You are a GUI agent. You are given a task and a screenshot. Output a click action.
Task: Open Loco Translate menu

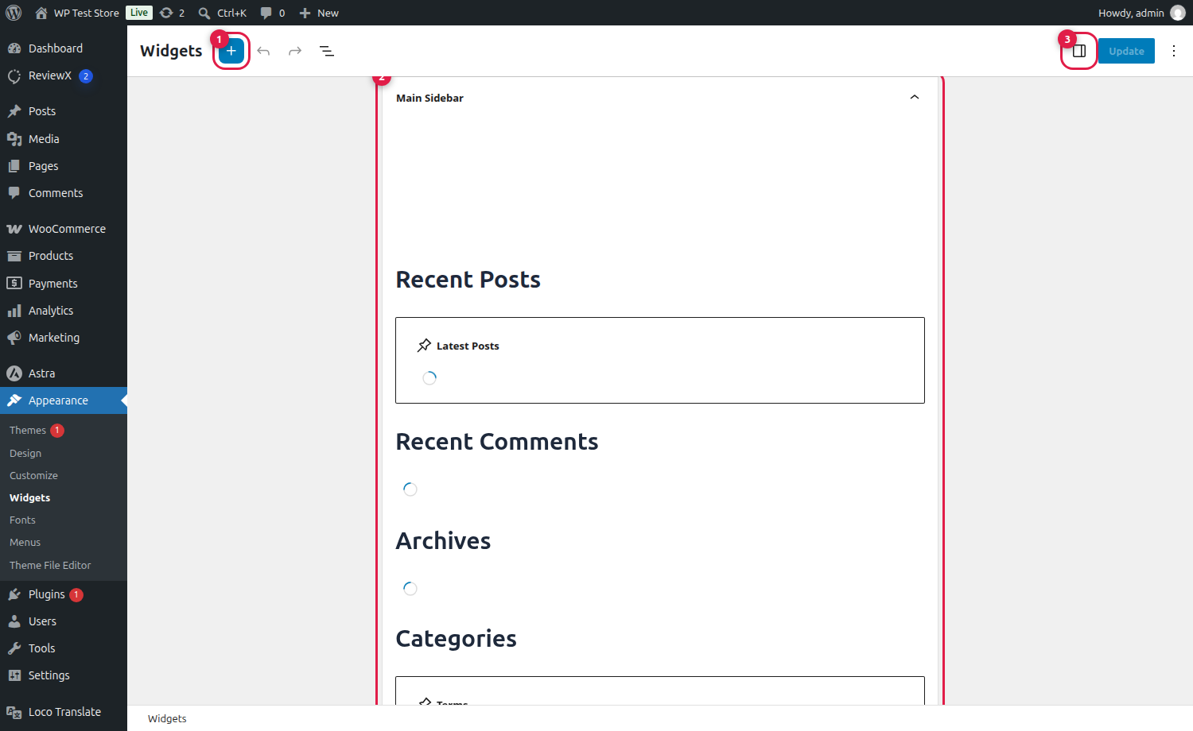tap(64, 712)
